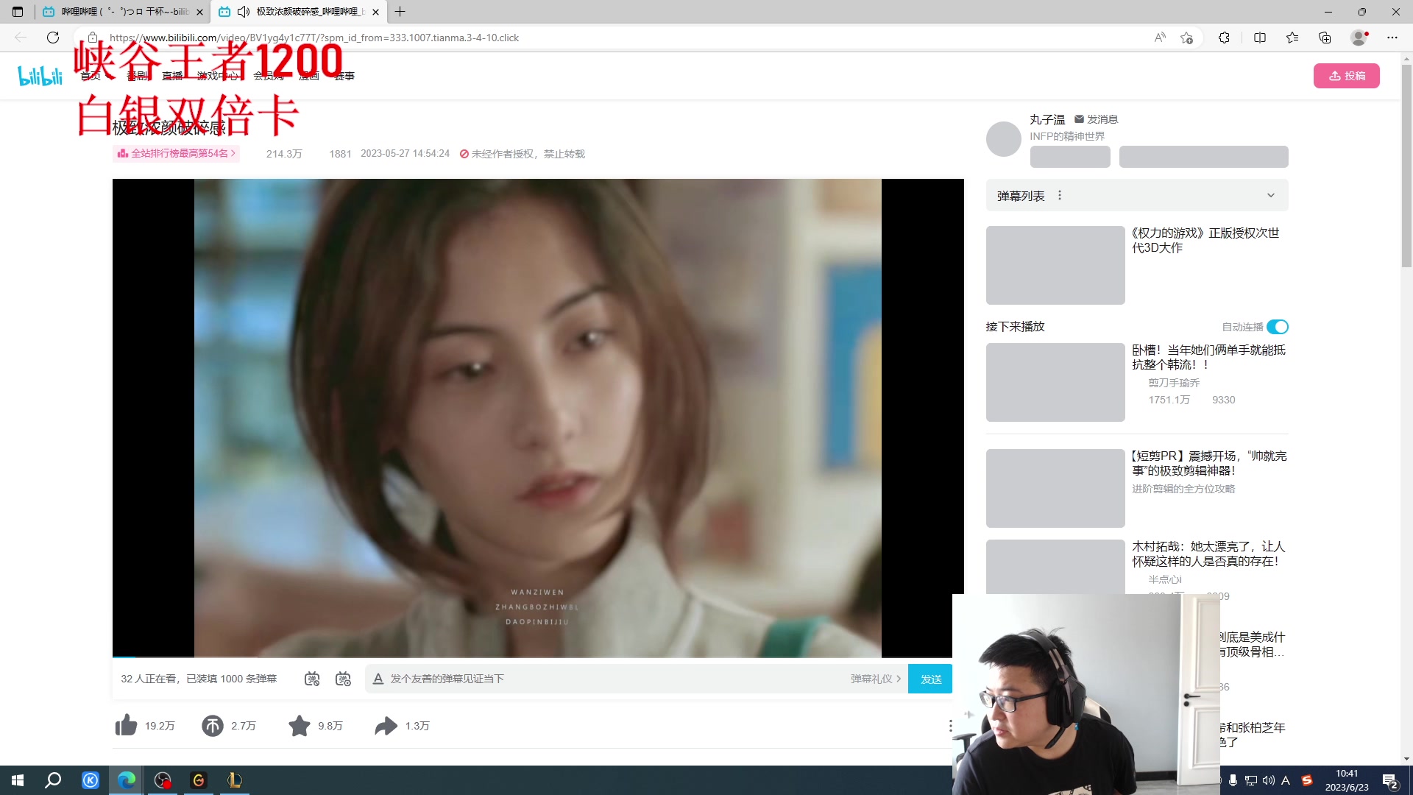Mute the playing video tab
The height and width of the screenshot is (795, 1413).
244,12
